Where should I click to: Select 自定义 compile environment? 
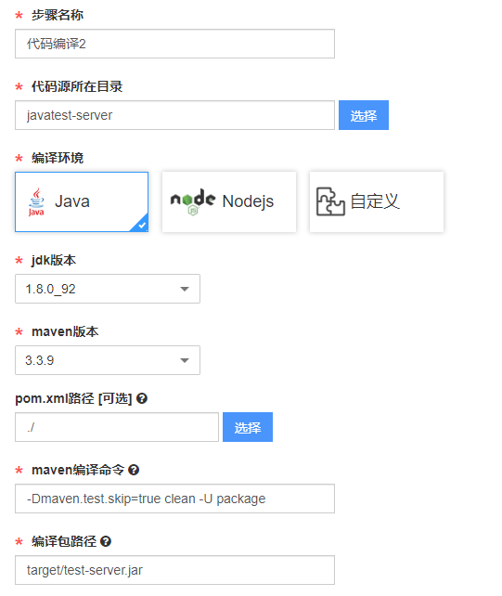377,201
